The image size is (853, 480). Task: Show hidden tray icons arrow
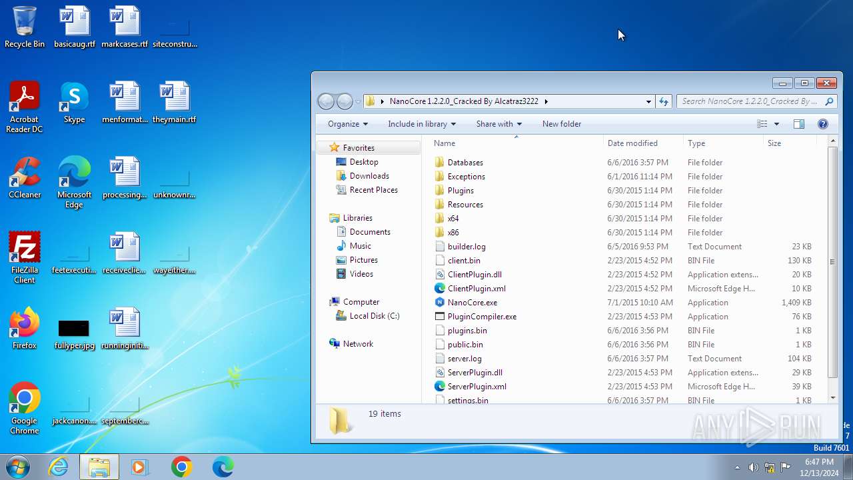coord(737,467)
